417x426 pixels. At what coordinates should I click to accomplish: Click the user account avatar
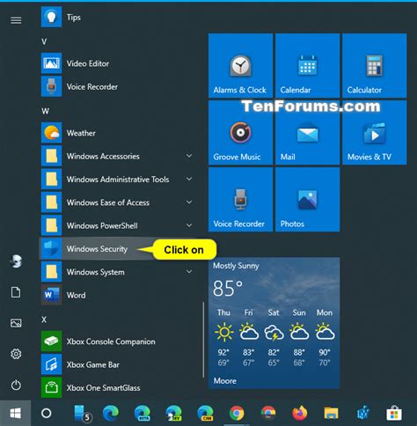[x=16, y=261]
